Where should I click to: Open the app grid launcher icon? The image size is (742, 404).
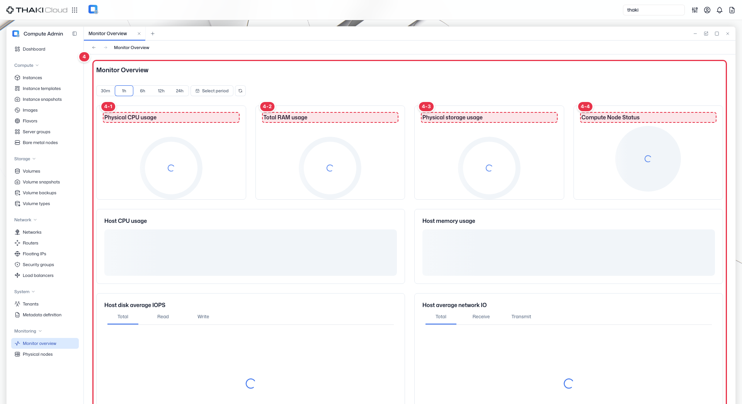(75, 10)
